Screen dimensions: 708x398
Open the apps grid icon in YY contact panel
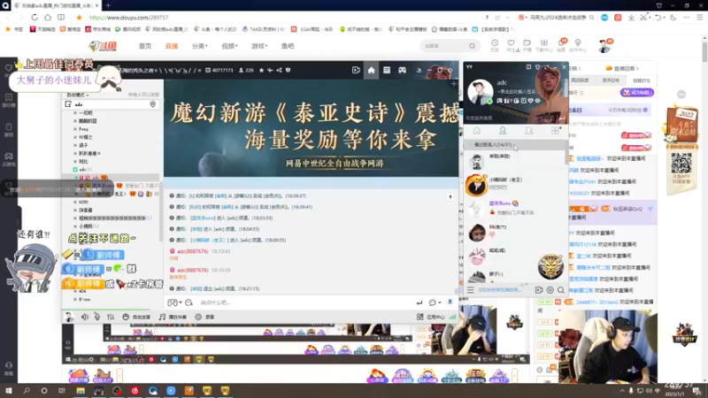click(555, 131)
